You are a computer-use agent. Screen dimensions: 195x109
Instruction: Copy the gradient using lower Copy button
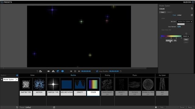(186, 39)
